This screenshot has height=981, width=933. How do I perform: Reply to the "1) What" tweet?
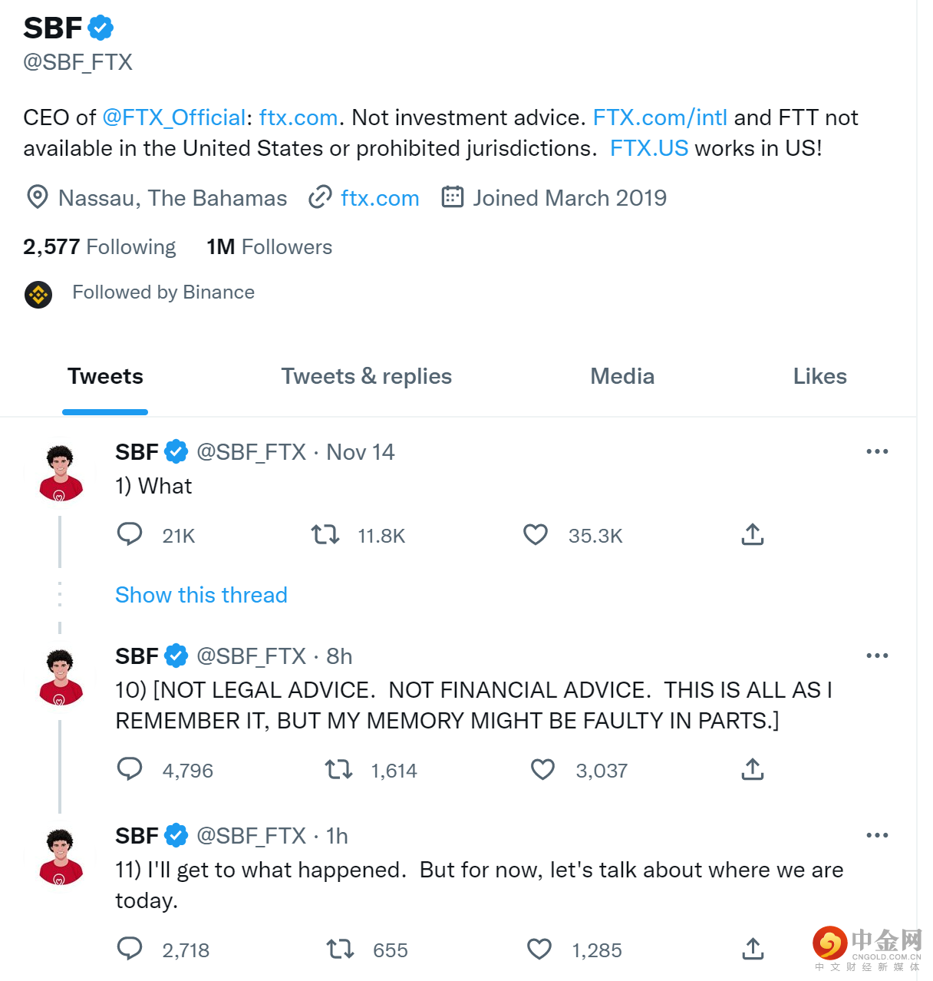click(x=130, y=533)
